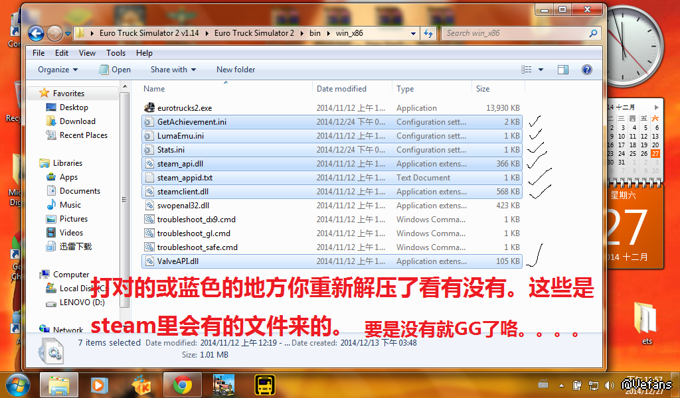Expand the Share with dropdown

(173, 69)
